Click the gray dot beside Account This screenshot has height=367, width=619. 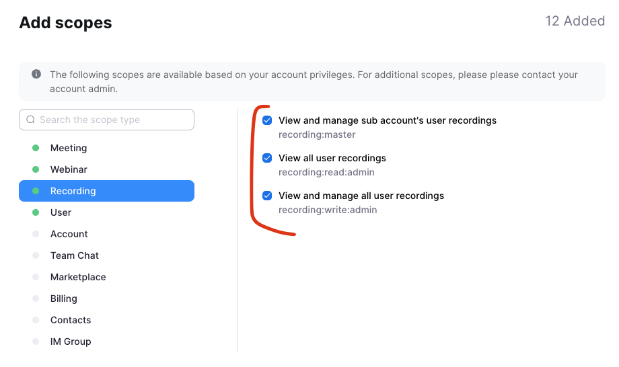(x=36, y=234)
